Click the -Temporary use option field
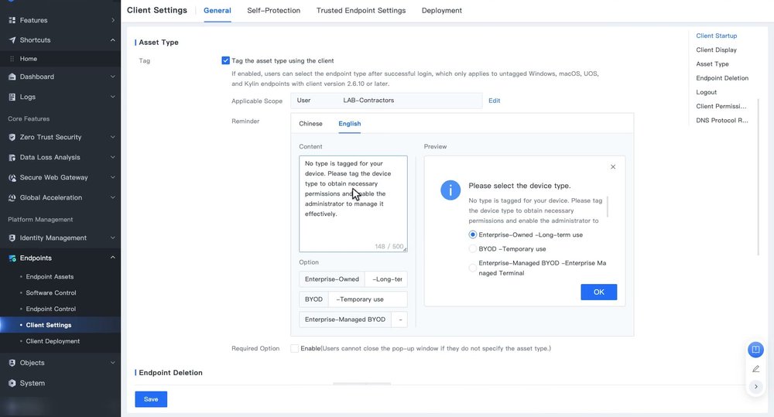Image resolution: width=774 pixels, height=417 pixels. pos(368,299)
